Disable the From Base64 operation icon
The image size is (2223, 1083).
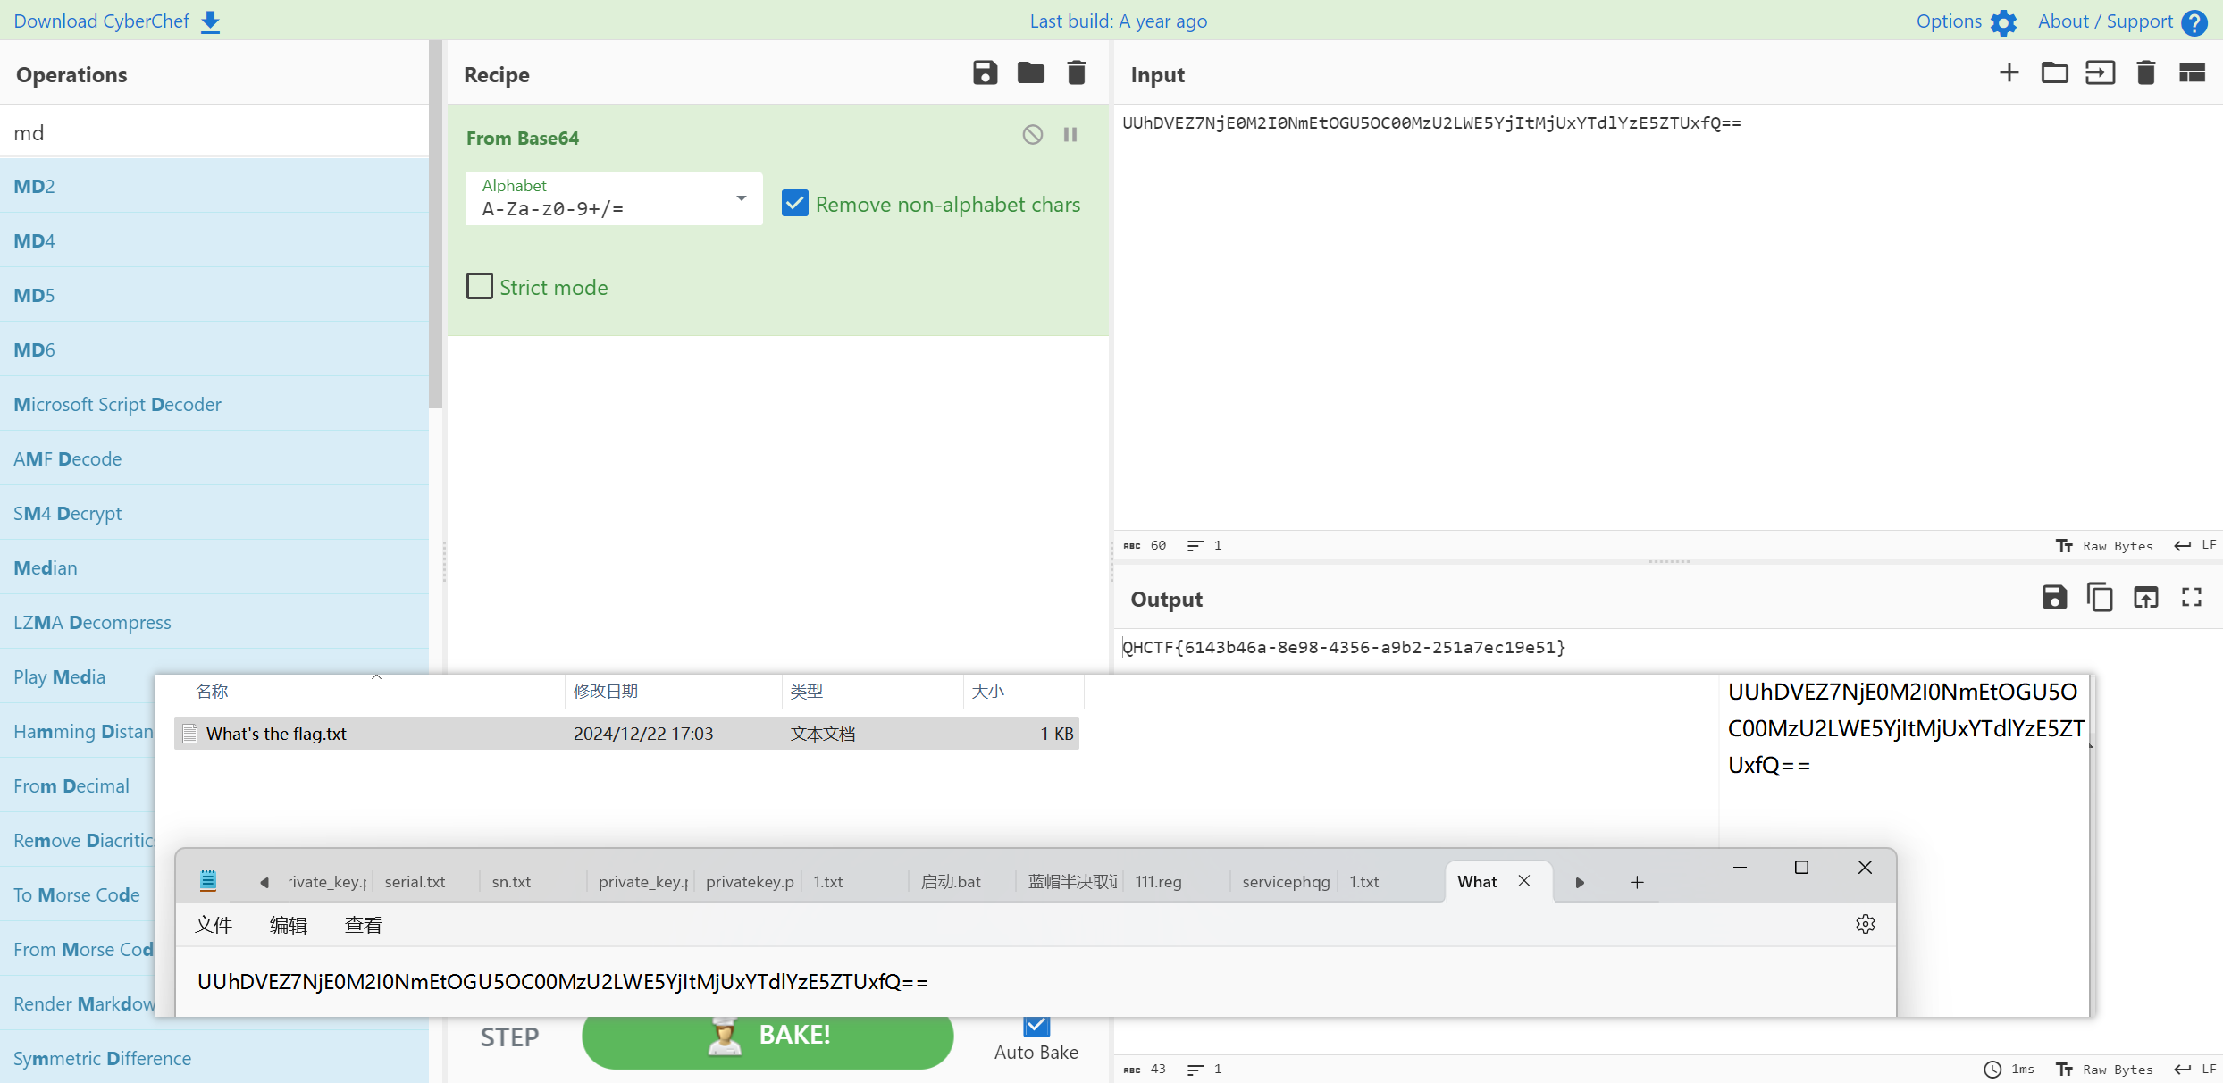(1033, 135)
